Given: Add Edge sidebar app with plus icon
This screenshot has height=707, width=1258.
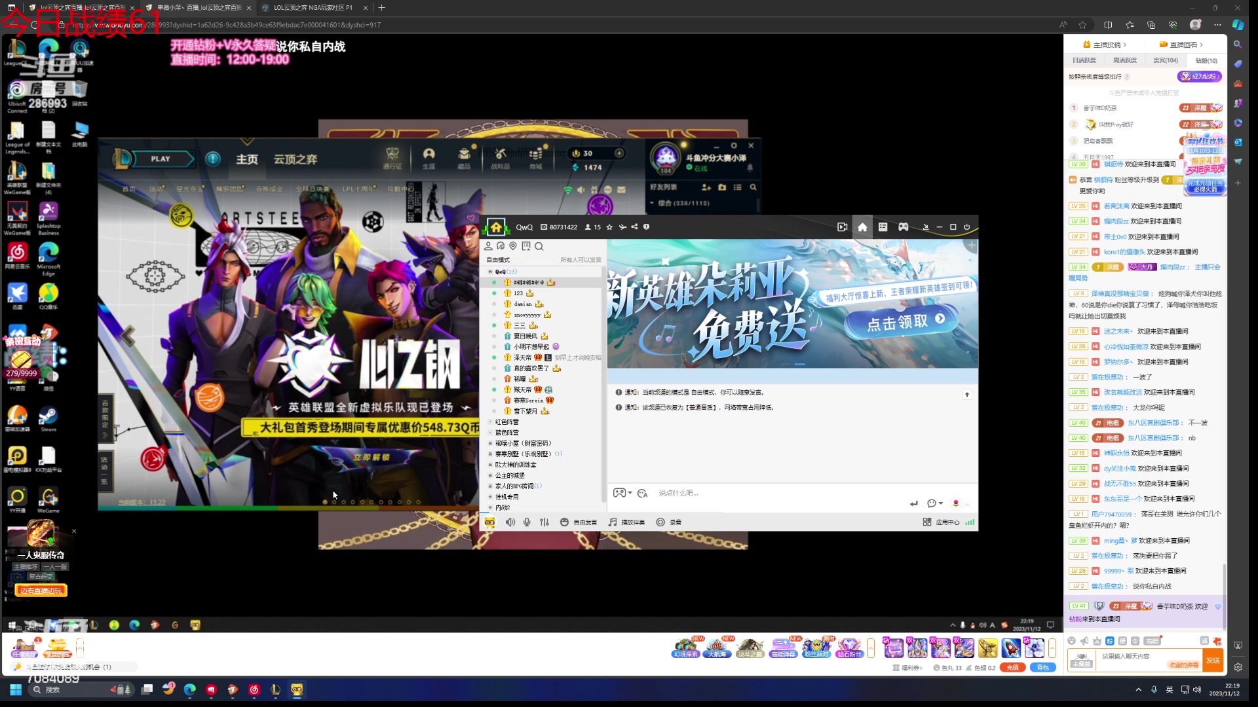Looking at the screenshot, I should tap(1238, 183).
